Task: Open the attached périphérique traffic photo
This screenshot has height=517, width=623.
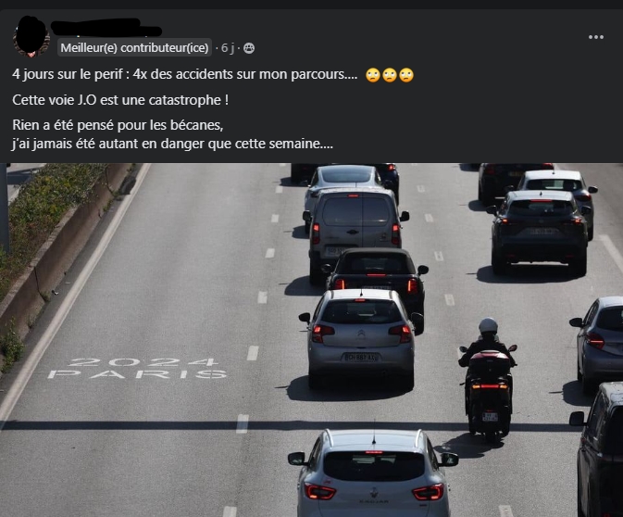Action: tap(311, 340)
